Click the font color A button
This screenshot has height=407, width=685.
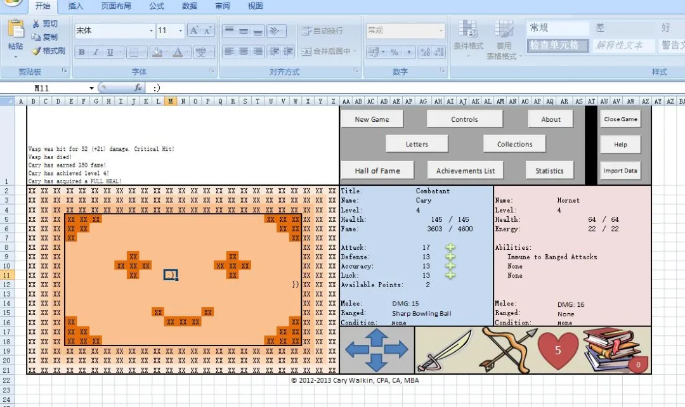[x=178, y=52]
